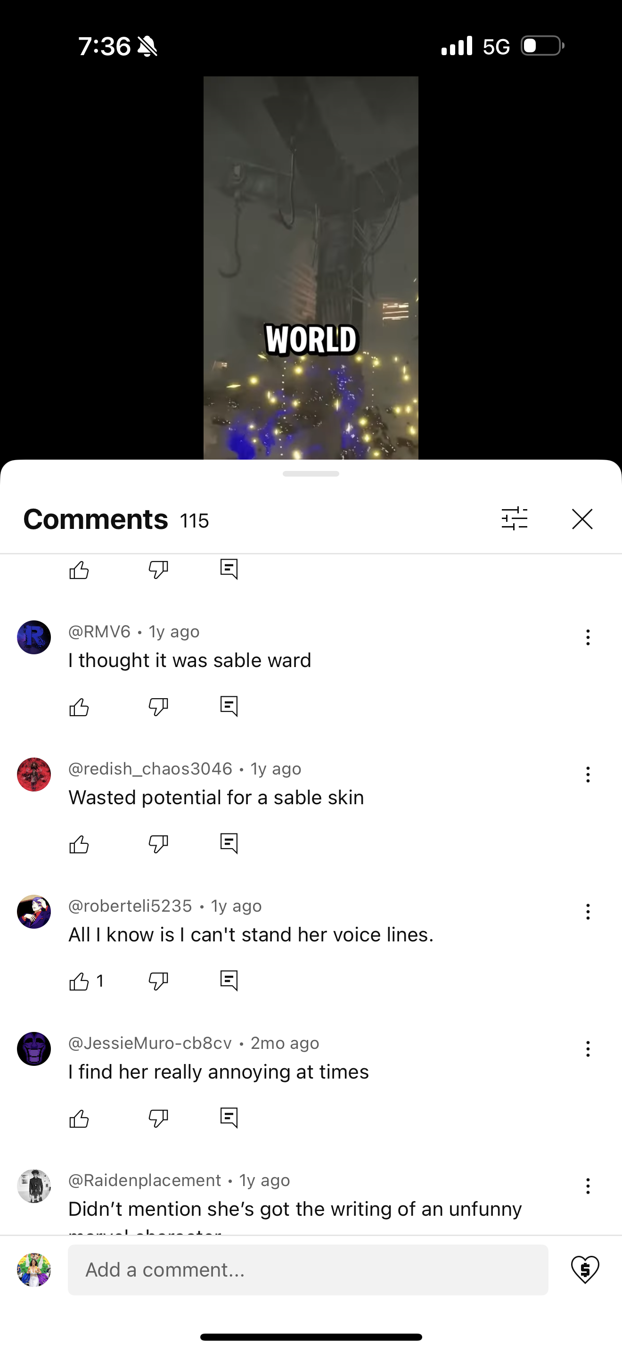The image size is (622, 1352).
Task: Dislike @JessieMuro-cb8cv's annoying comment
Action: tap(158, 1119)
